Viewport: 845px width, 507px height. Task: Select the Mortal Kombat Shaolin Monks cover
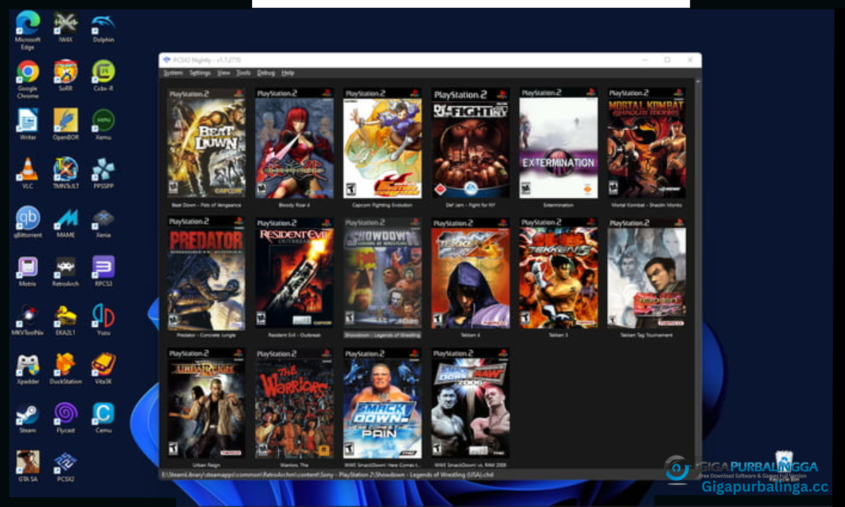[x=646, y=143]
